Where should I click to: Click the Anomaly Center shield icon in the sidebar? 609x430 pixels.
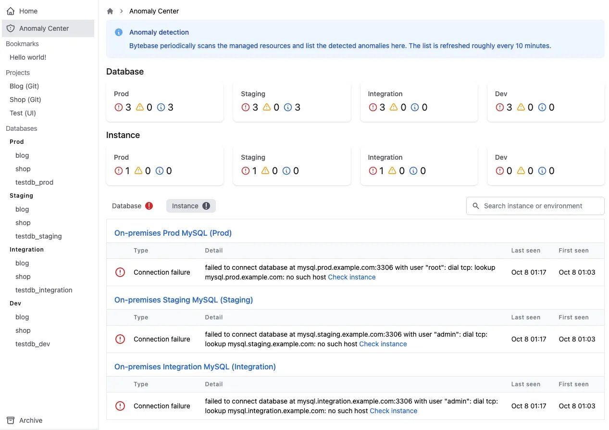pyautogui.click(x=11, y=28)
